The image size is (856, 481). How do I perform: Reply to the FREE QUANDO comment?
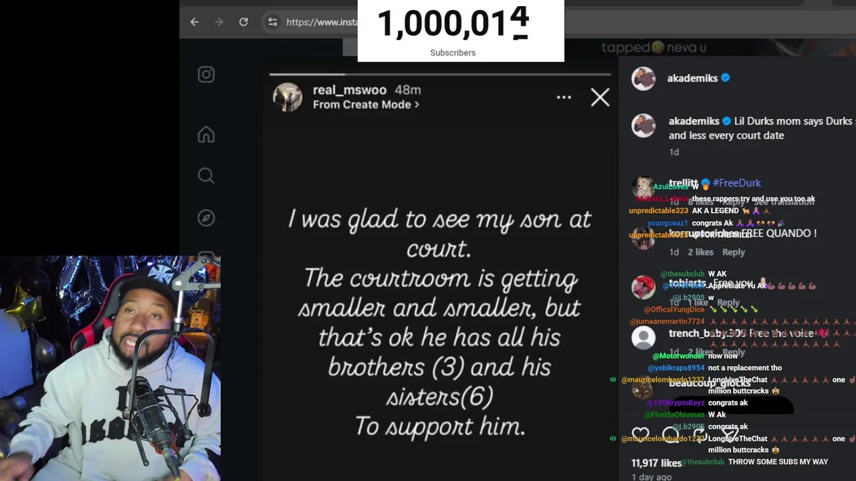(733, 252)
